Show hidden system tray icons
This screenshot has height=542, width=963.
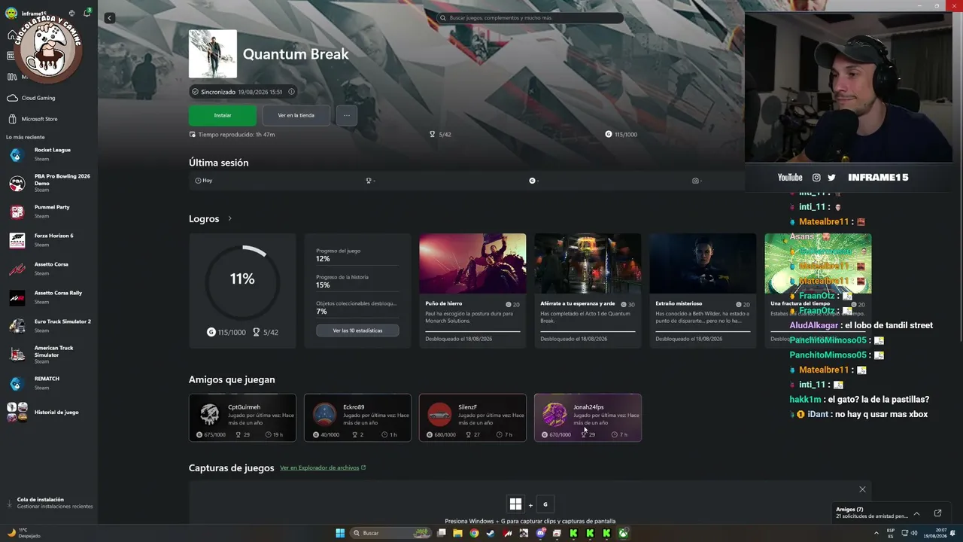pos(876,533)
